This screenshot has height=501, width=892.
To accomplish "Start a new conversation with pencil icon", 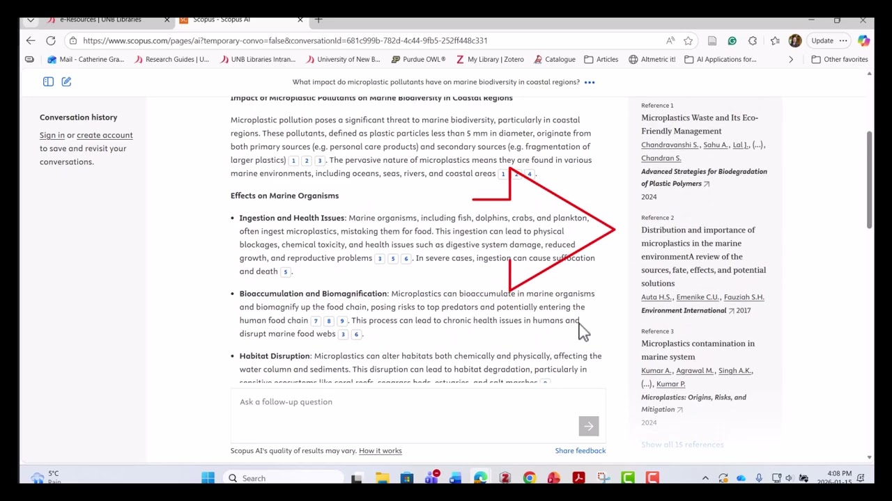I will coord(66,82).
